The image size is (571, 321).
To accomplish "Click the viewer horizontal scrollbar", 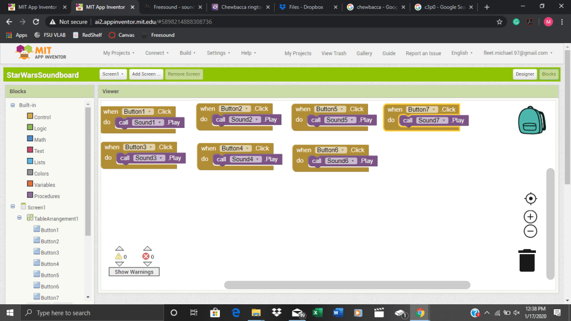I will [x=347, y=285].
